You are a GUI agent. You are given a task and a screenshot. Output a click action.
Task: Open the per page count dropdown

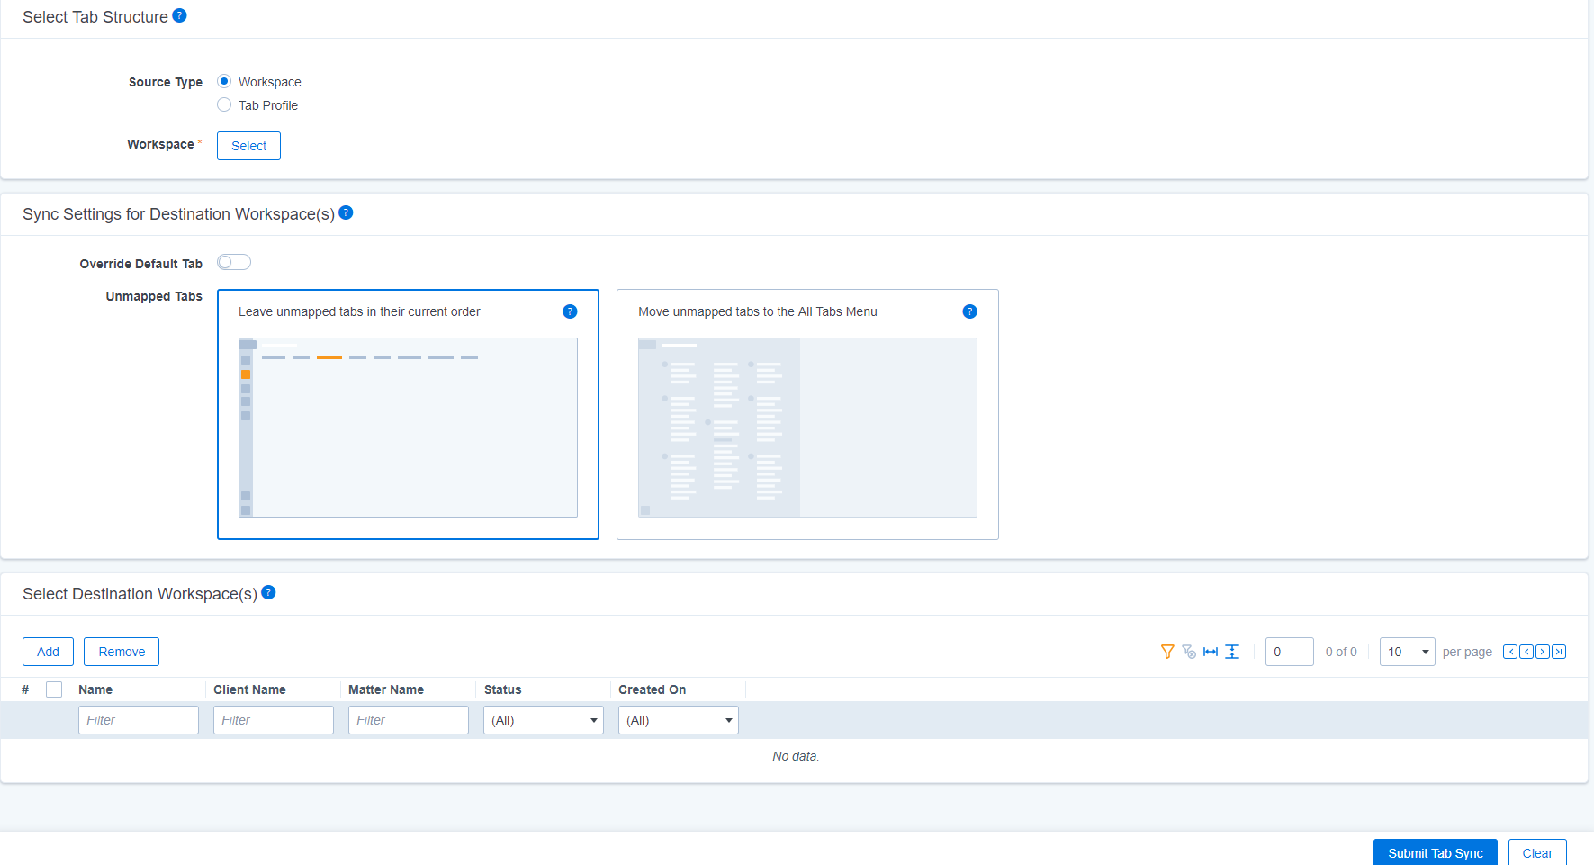tap(1408, 652)
